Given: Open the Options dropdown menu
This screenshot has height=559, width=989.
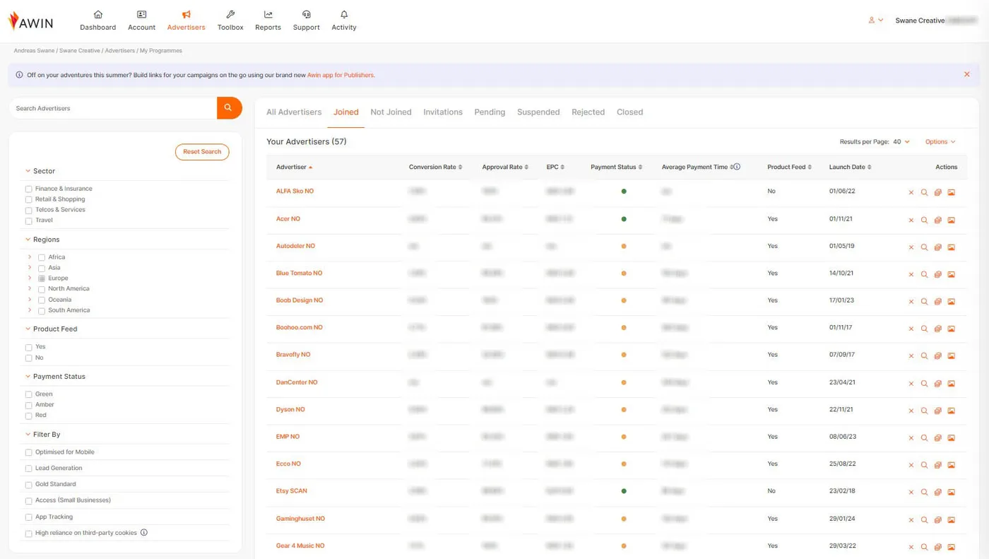Looking at the screenshot, I should click(x=940, y=142).
